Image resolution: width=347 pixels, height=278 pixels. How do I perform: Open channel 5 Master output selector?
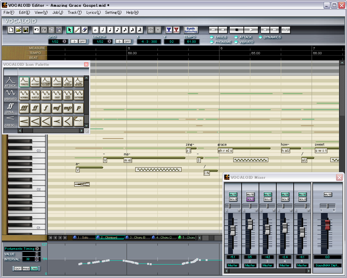click(x=302, y=265)
